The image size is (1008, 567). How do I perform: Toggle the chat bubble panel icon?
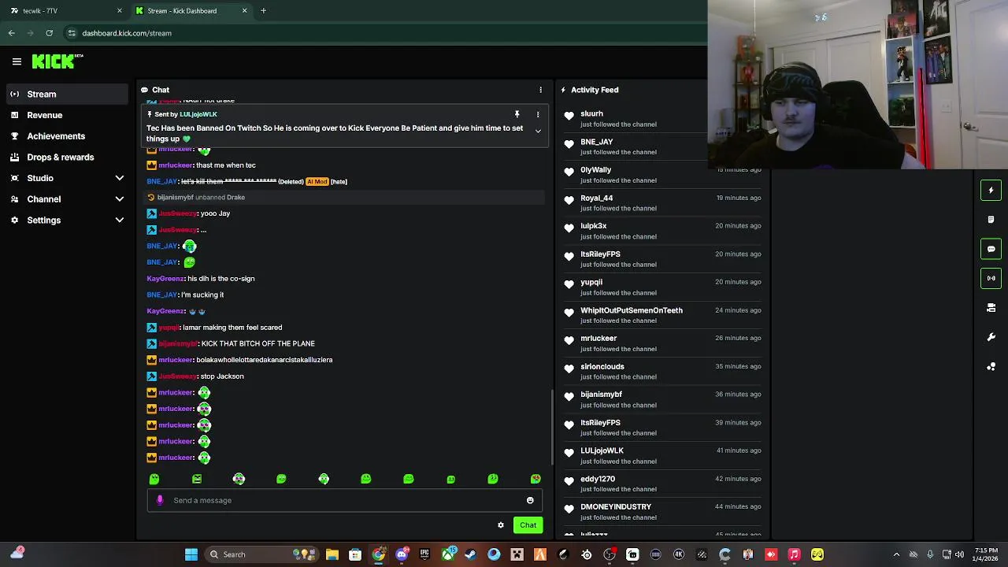(991, 249)
